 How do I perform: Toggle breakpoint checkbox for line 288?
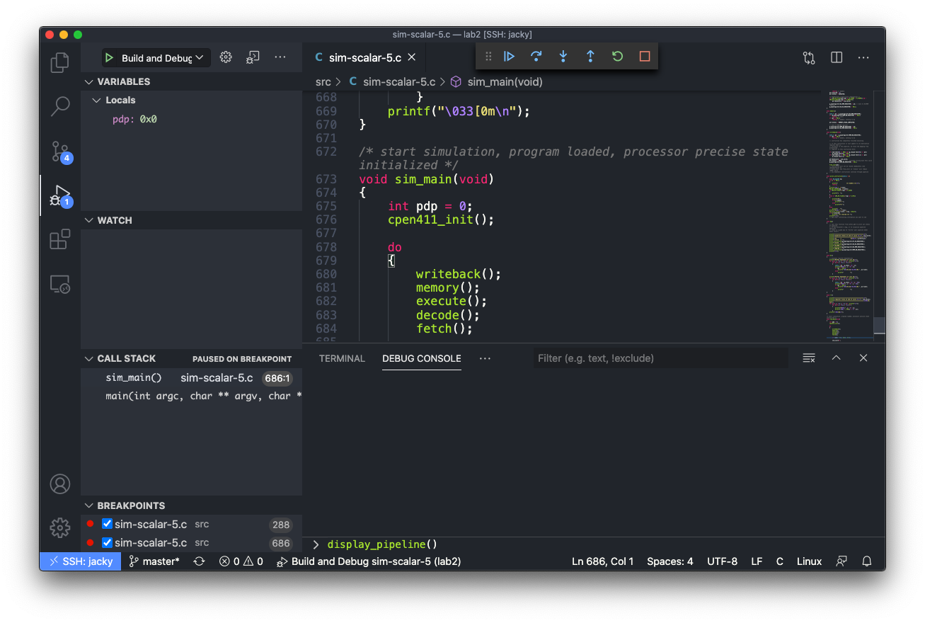click(x=108, y=525)
